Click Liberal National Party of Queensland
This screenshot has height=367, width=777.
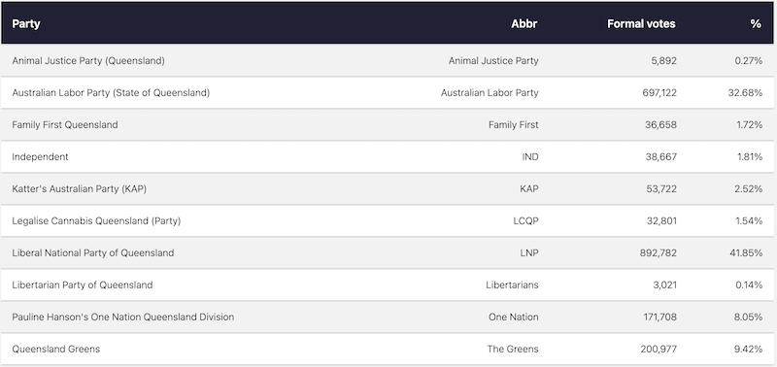(92, 252)
